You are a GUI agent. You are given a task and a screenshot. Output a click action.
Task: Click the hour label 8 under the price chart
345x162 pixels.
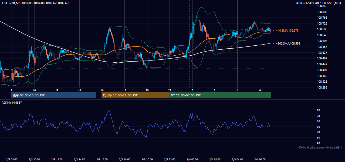click(12, 90)
